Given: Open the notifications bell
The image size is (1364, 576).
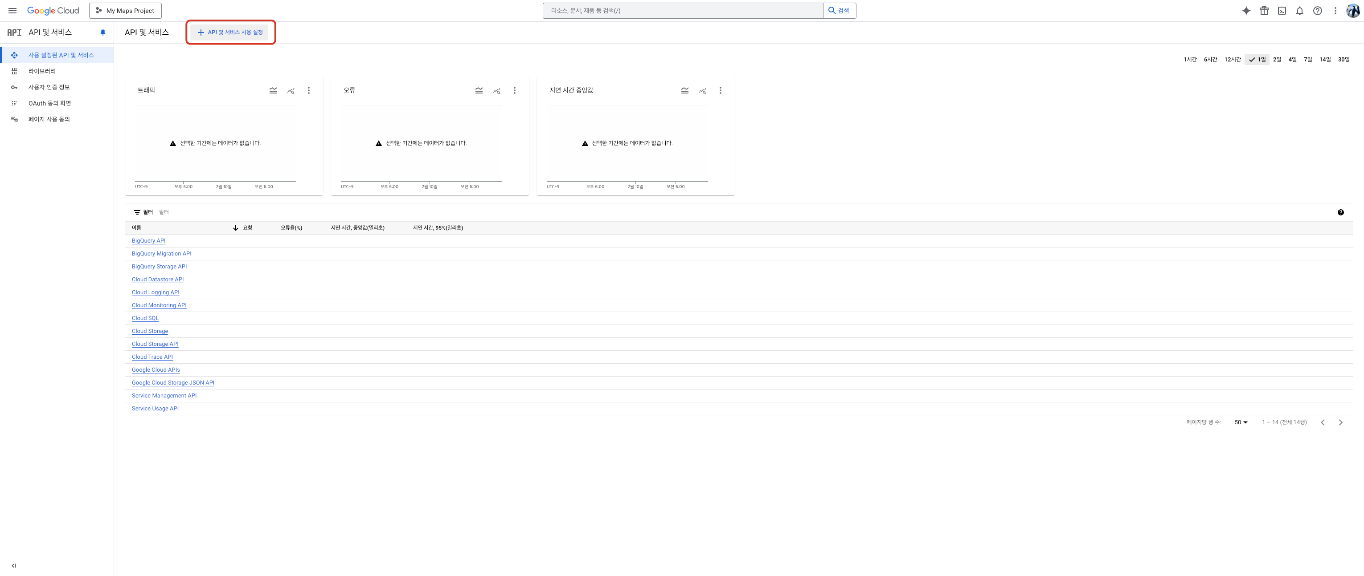Looking at the screenshot, I should tap(1299, 11).
